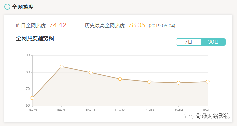Screen dimensions: 237x126
Task: Click the 05-01 x-axis date label
Action: (91, 110)
